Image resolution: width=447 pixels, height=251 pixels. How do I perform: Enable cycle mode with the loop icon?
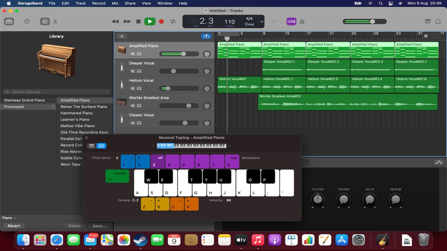point(172,21)
